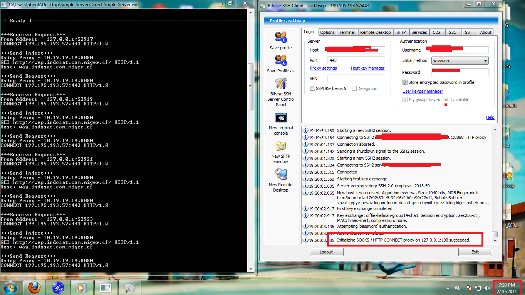Toggle Store encrypted password in profile
This screenshot has height=295, width=525.
405,82
